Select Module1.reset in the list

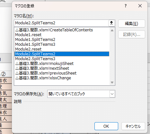coord(62,35)
